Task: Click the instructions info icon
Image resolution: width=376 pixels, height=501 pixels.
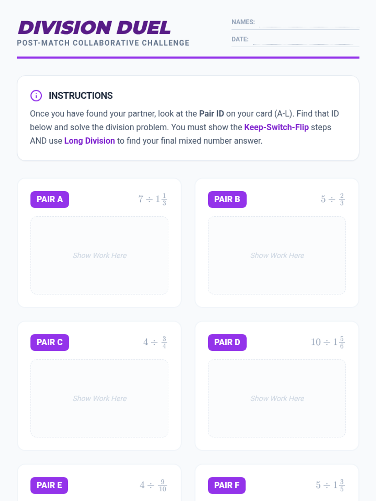Action: tap(36, 96)
